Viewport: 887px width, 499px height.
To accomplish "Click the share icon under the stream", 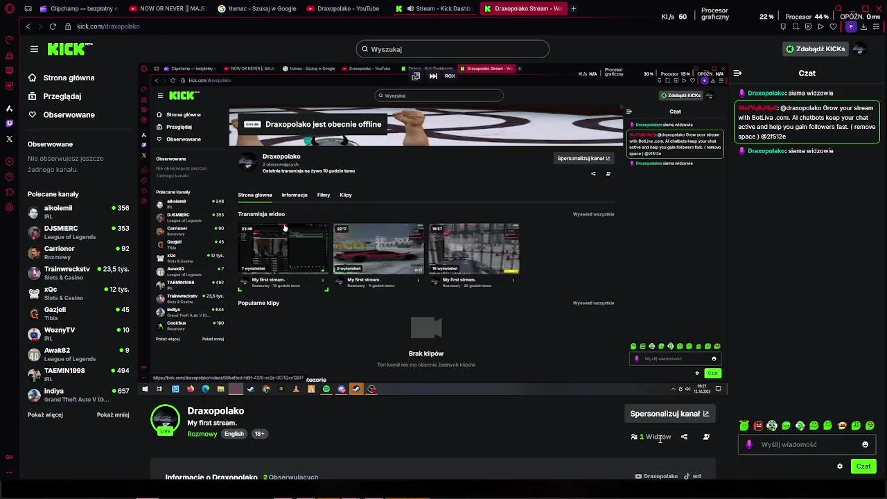I will pyautogui.click(x=684, y=437).
